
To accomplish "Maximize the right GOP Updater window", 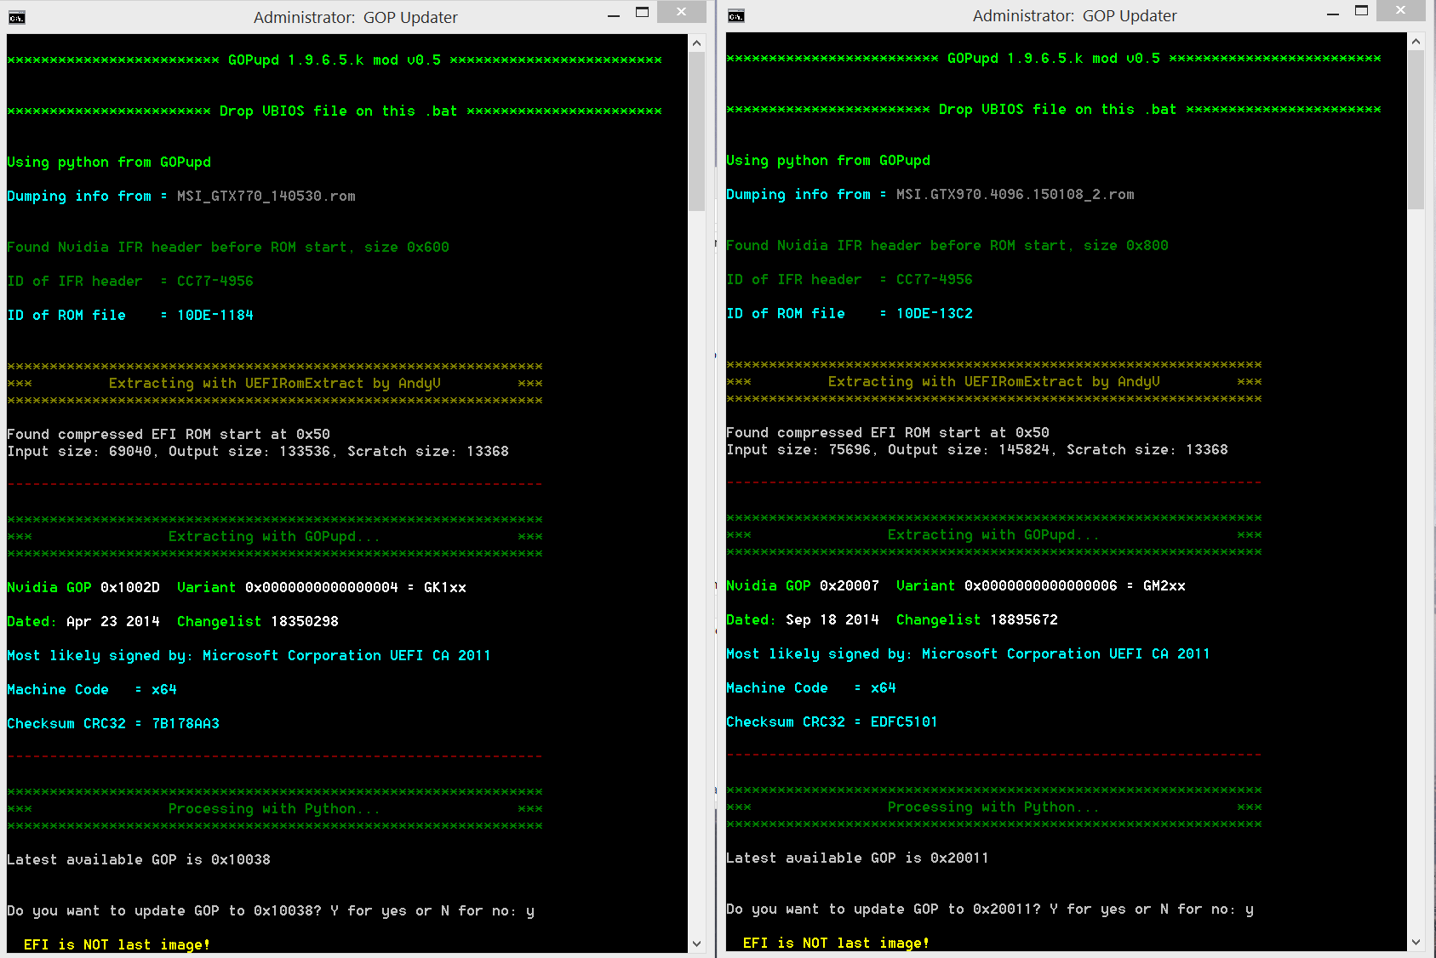I will pos(1362,11).
